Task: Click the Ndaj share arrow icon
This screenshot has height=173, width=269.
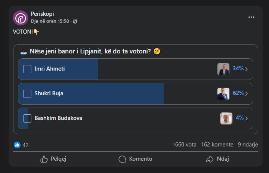Action: pos(210,159)
